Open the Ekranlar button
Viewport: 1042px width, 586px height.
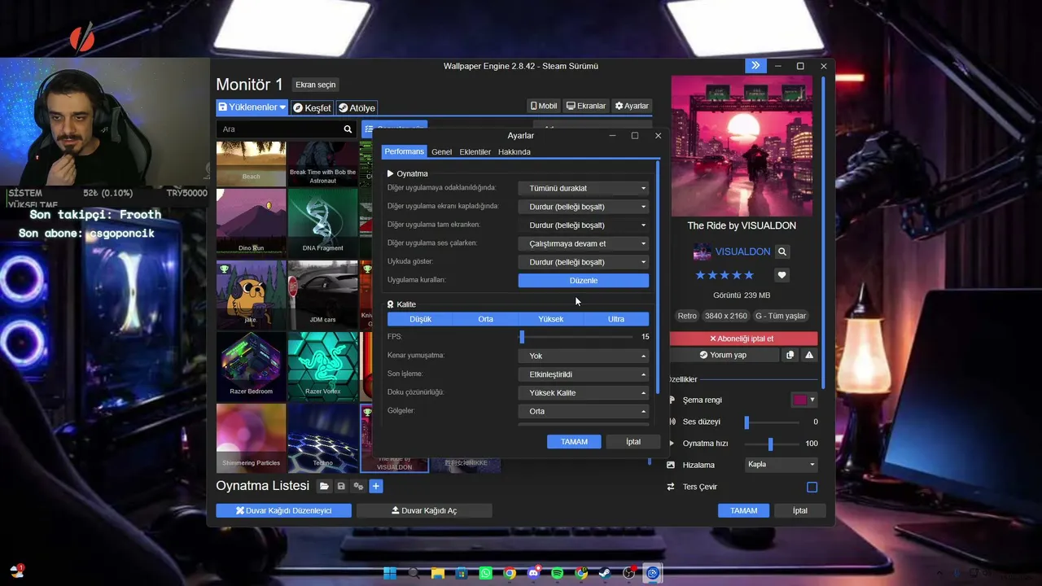586,106
